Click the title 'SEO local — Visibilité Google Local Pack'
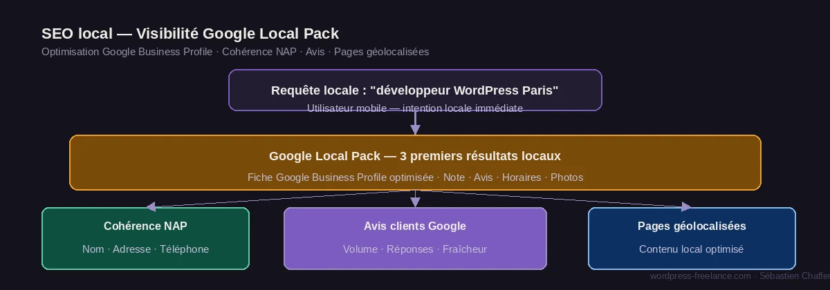Screen dimensions: 830x290 190,33
